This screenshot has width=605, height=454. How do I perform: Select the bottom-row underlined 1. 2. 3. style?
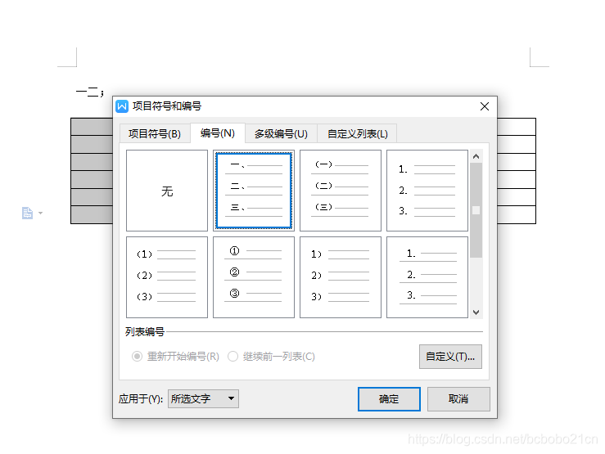(427, 277)
